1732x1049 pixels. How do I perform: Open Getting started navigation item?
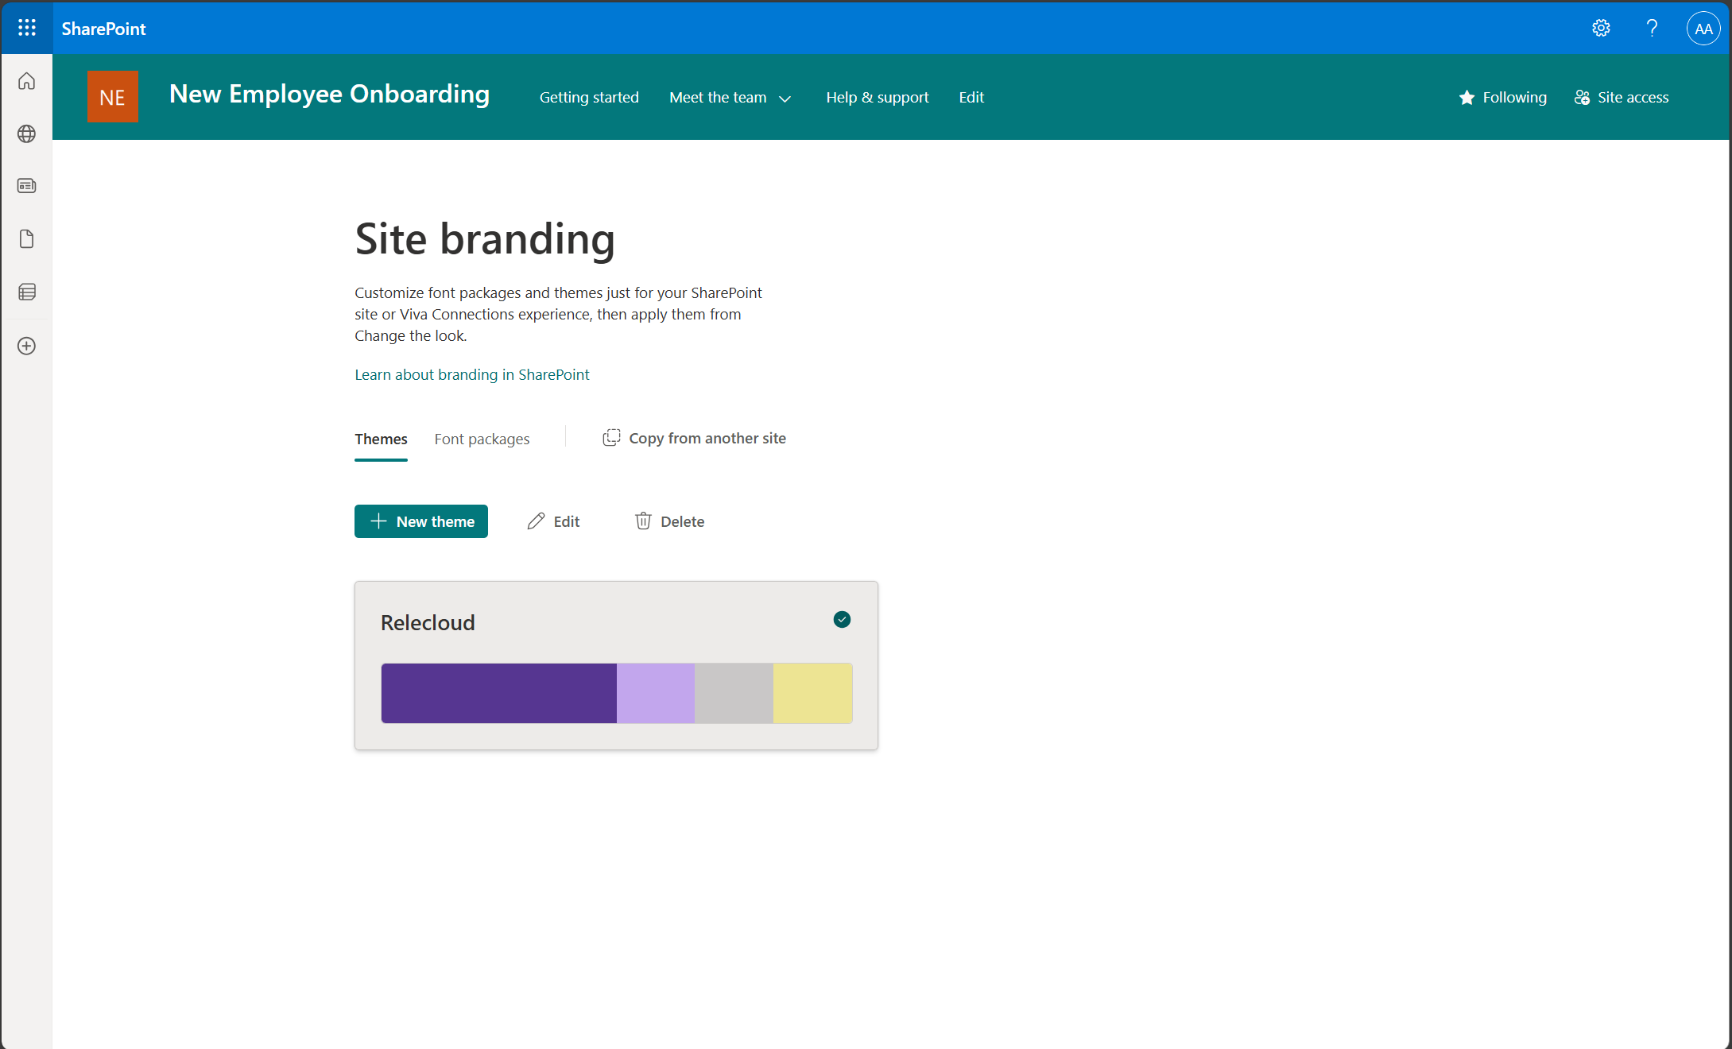pos(589,97)
